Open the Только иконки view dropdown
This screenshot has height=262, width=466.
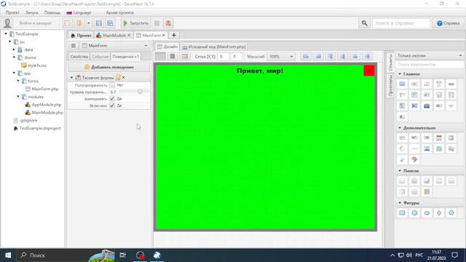[x=430, y=55]
